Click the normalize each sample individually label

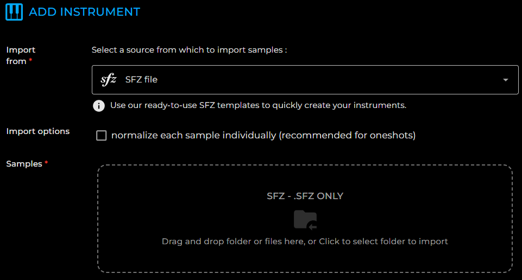click(263, 135)
